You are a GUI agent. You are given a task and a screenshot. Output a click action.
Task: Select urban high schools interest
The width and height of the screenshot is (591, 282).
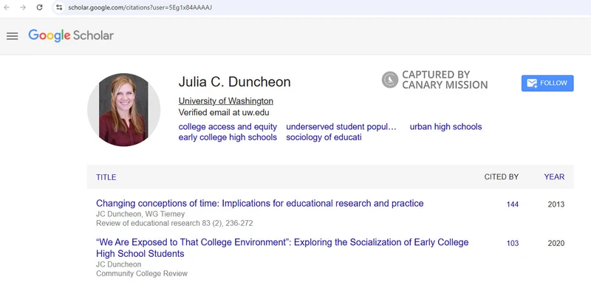(x=446, y=127)
